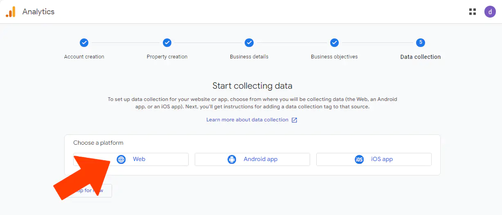Choose the Android app platform
The height and width of the screenshot is (215, 502).
(252, 159)
